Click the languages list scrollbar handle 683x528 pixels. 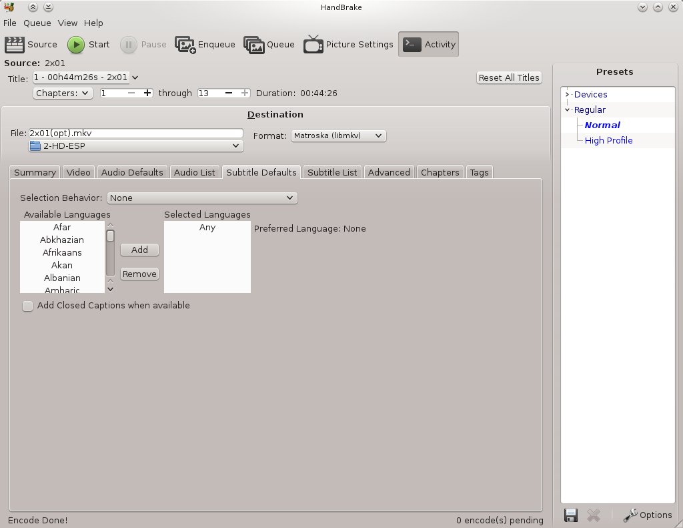pos(110,236)
